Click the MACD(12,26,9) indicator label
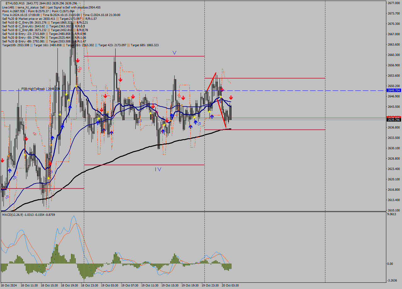 point(29,215)
